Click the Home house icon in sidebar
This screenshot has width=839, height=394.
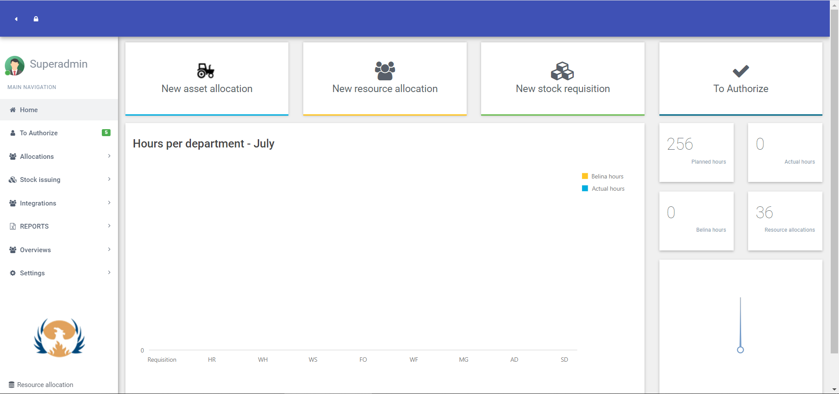(x=13, y=110)
